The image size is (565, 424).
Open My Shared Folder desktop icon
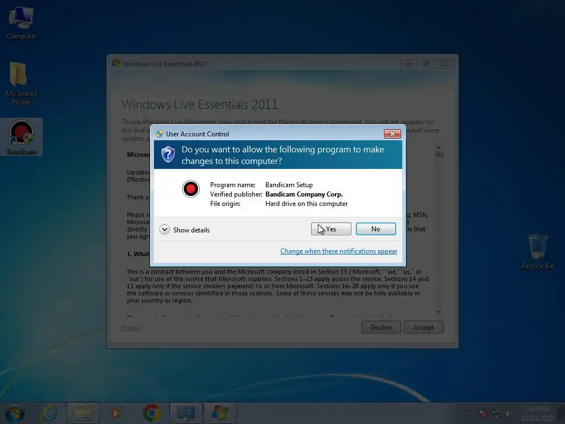pyautogui.click(x=22, y=84)
